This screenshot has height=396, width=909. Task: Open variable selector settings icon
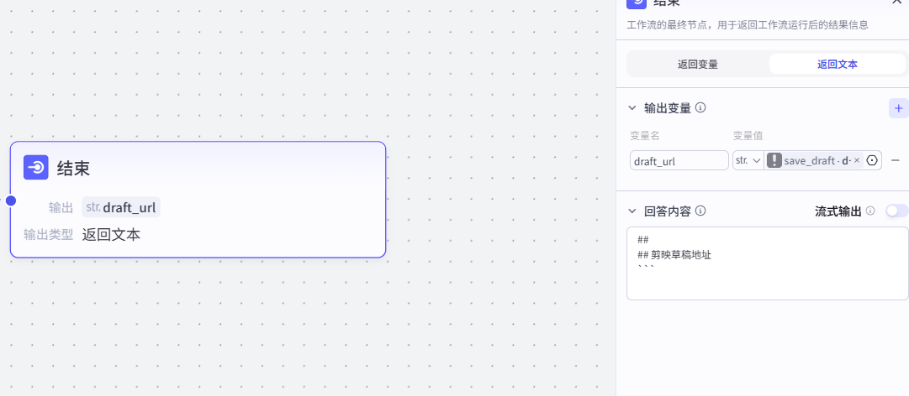pos(872,160)
